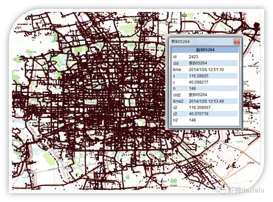Select the y2 value 40.070719
The height and width of the screenshot is (202, 273).
(x=198, y=114)
